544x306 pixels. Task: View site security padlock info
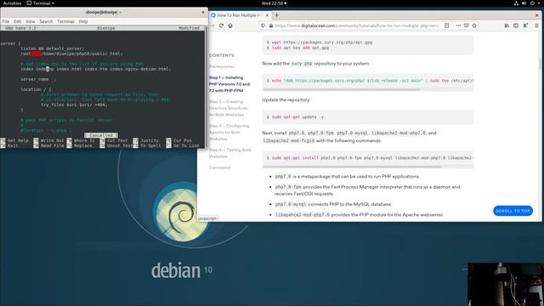click(271, 25)
